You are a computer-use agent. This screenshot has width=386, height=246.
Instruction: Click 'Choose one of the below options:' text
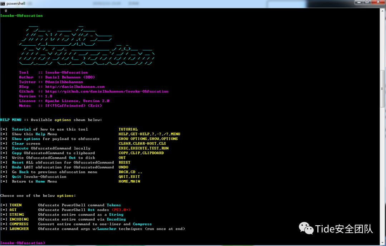pyautogui.click(x=38, y=196)
